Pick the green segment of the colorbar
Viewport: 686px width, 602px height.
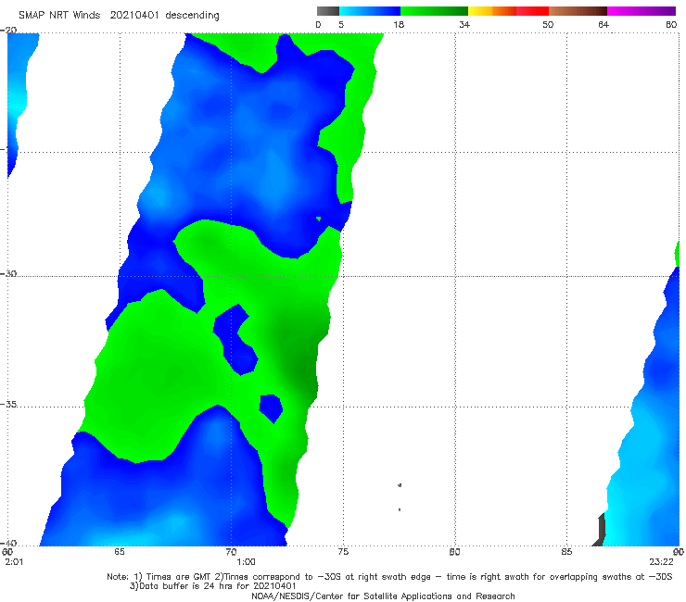point(434,11)
